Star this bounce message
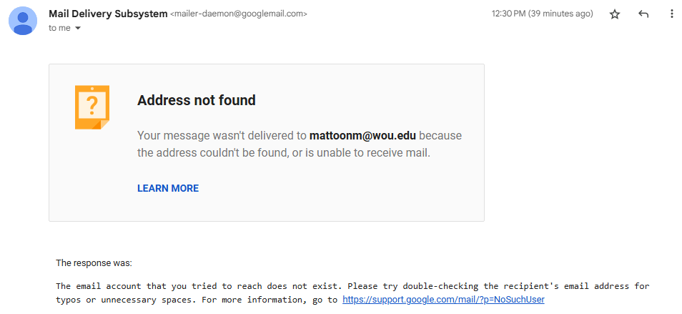This screenshot has width=682, height=314. click(x=614, y=14)
